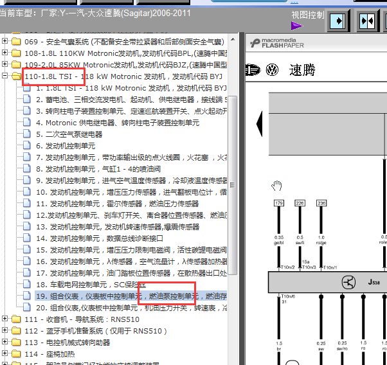Open 15. 增压压力限制电磁阀 page
This screenshot has height=365, width=387.
pos(131,251)
